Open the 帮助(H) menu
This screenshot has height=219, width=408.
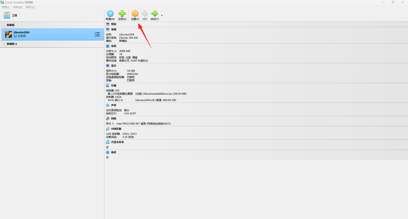(x=30, y=7)
